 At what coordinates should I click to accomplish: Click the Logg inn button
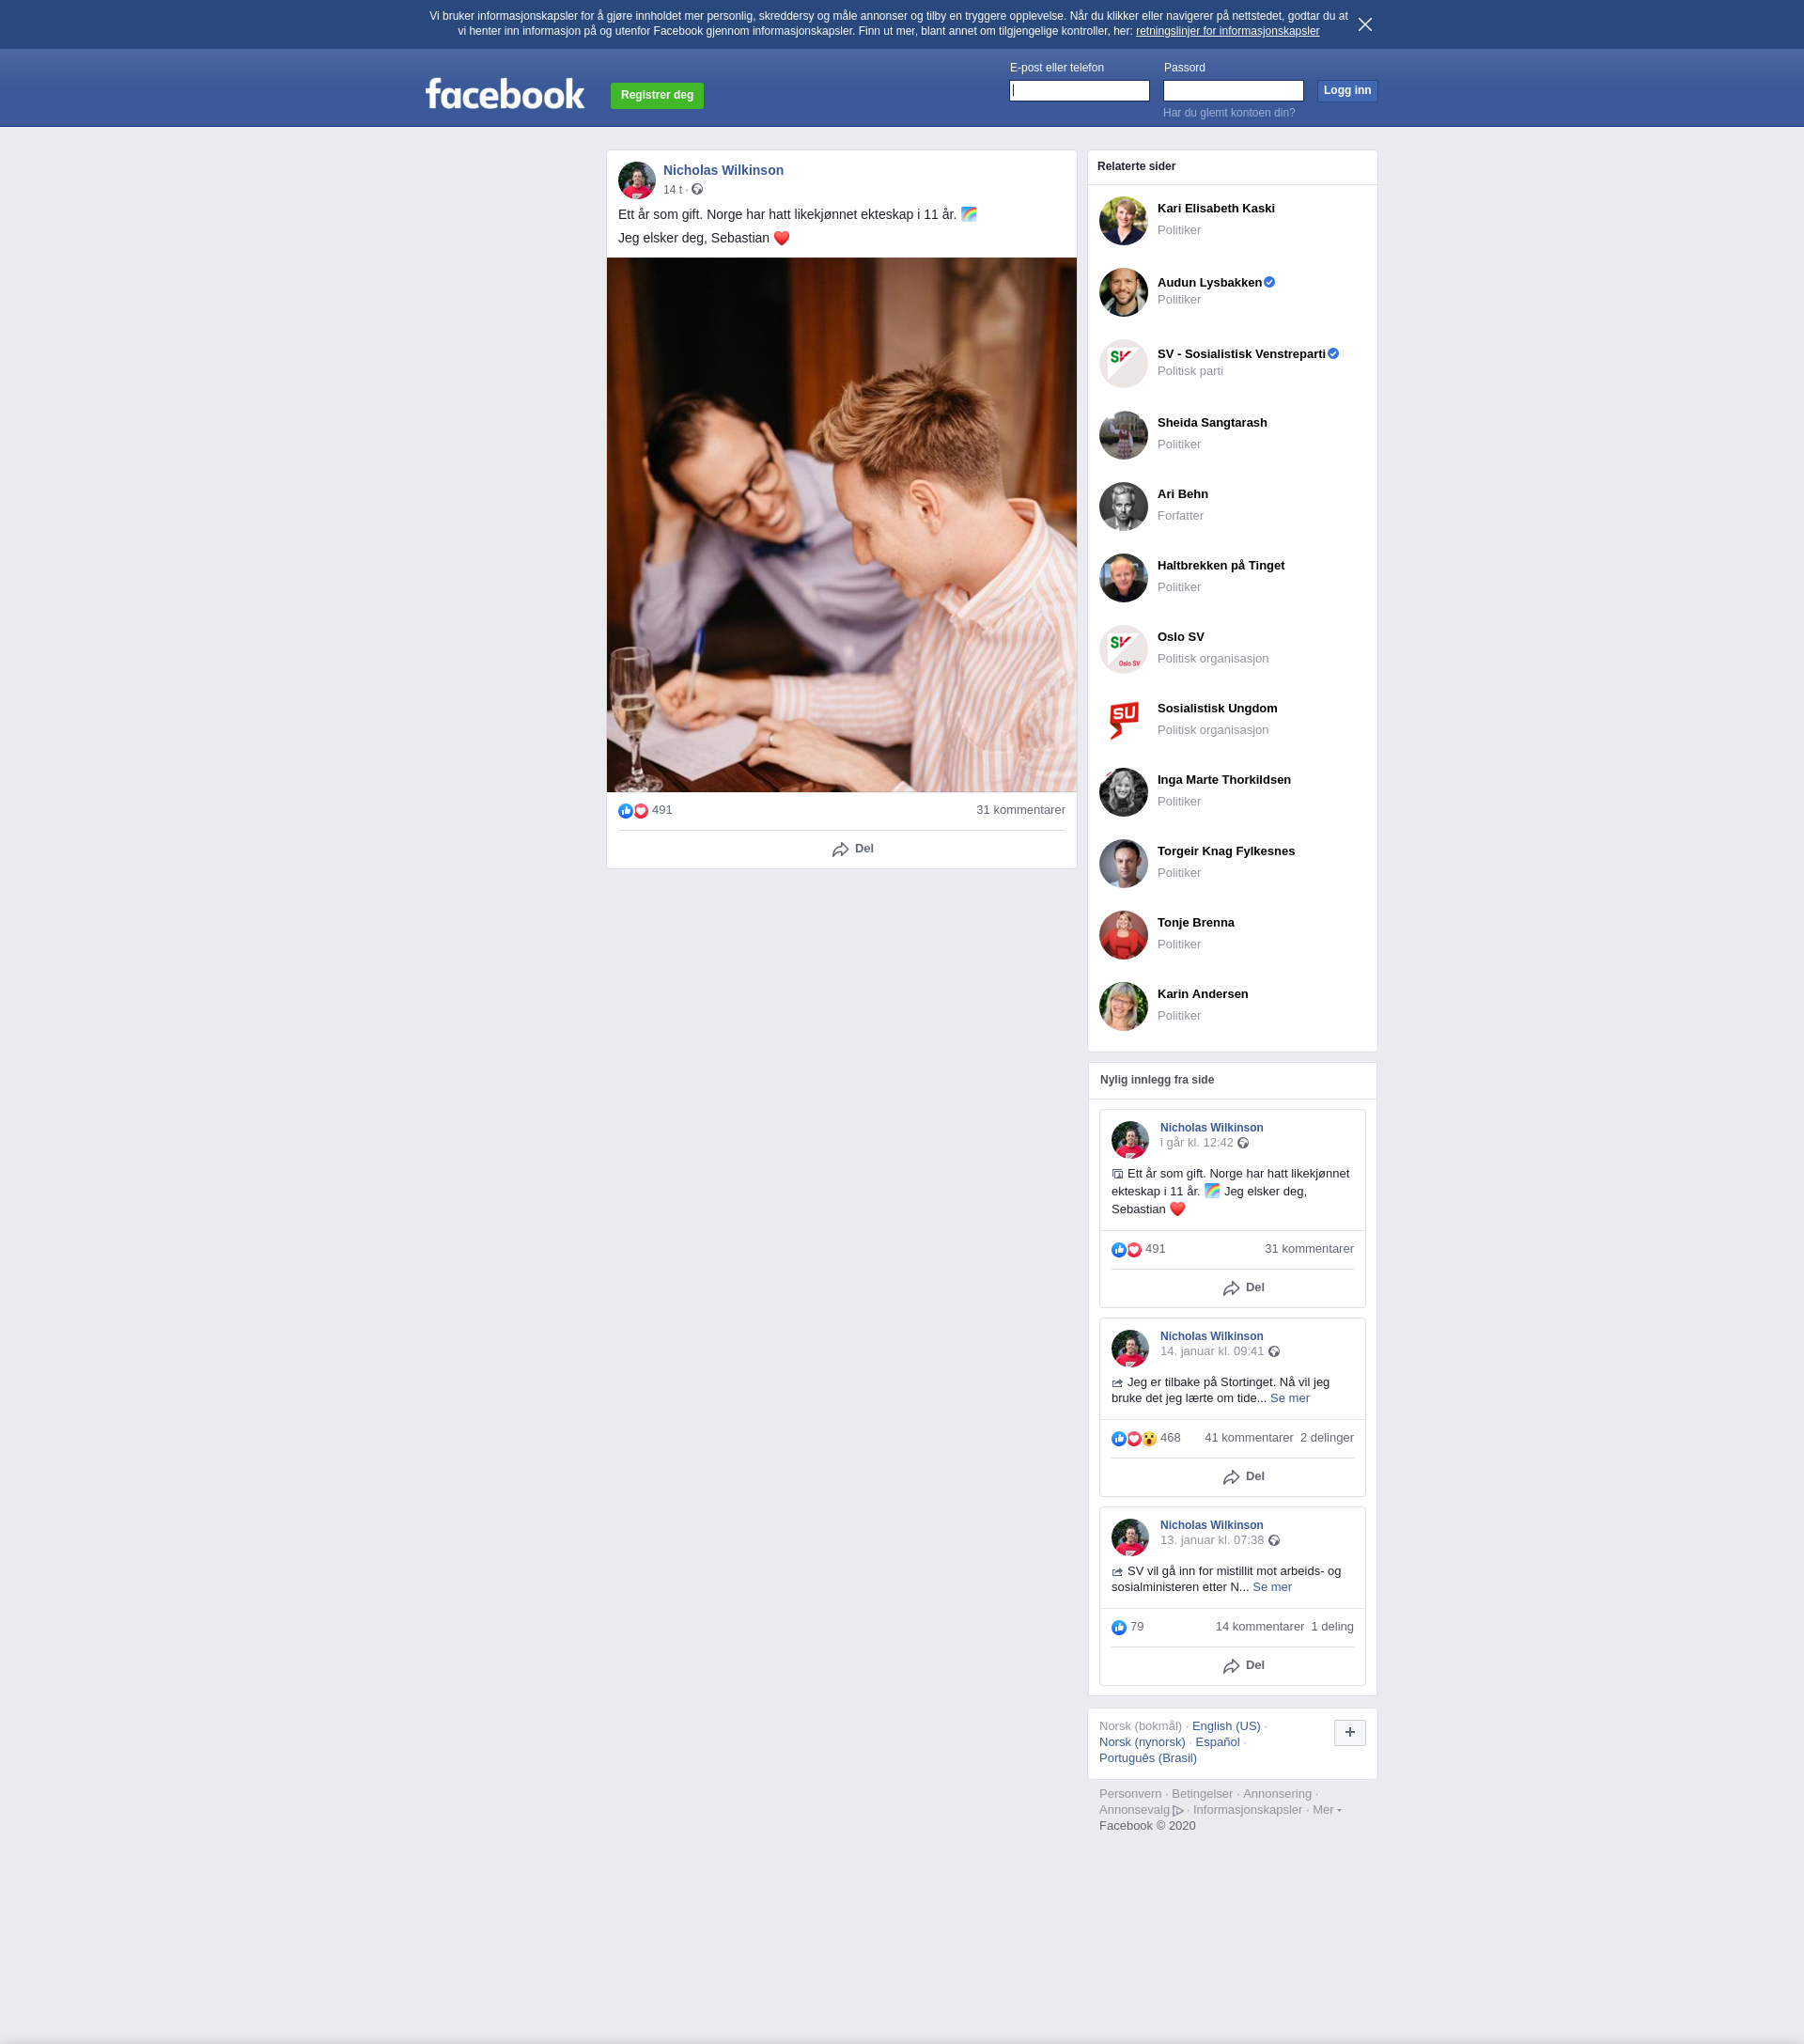(x=1347, y=91)
